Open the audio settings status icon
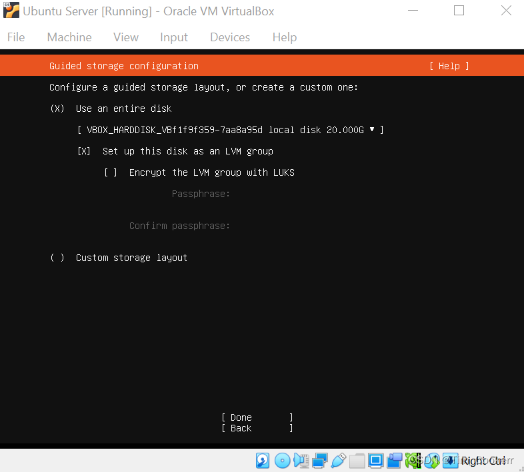 click(x=301, y=461)
